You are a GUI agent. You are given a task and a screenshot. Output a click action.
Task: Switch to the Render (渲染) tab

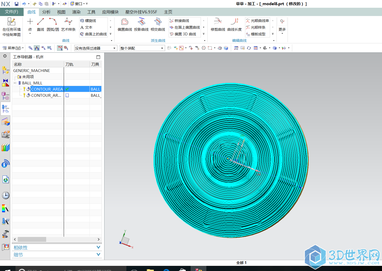pyautogui.click(x=76, y=12)
